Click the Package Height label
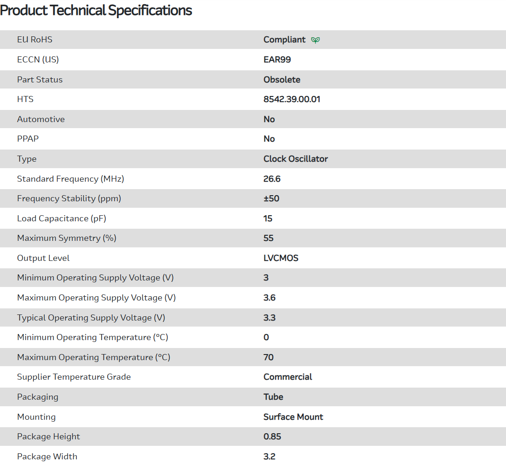This screenshot has height=464, width=506. click(49, 437)
